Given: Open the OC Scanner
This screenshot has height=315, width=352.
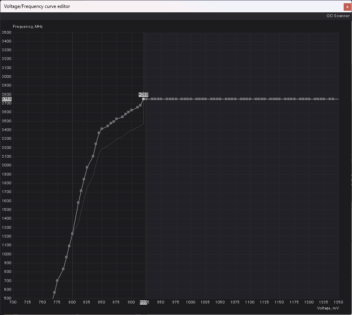Looking at the screenshot, I should (x=338, y=16).
